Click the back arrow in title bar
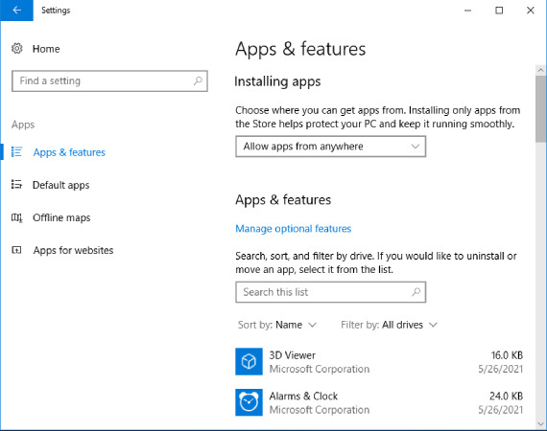Screen dimensions: 547x431 click(x=16, y=11)
